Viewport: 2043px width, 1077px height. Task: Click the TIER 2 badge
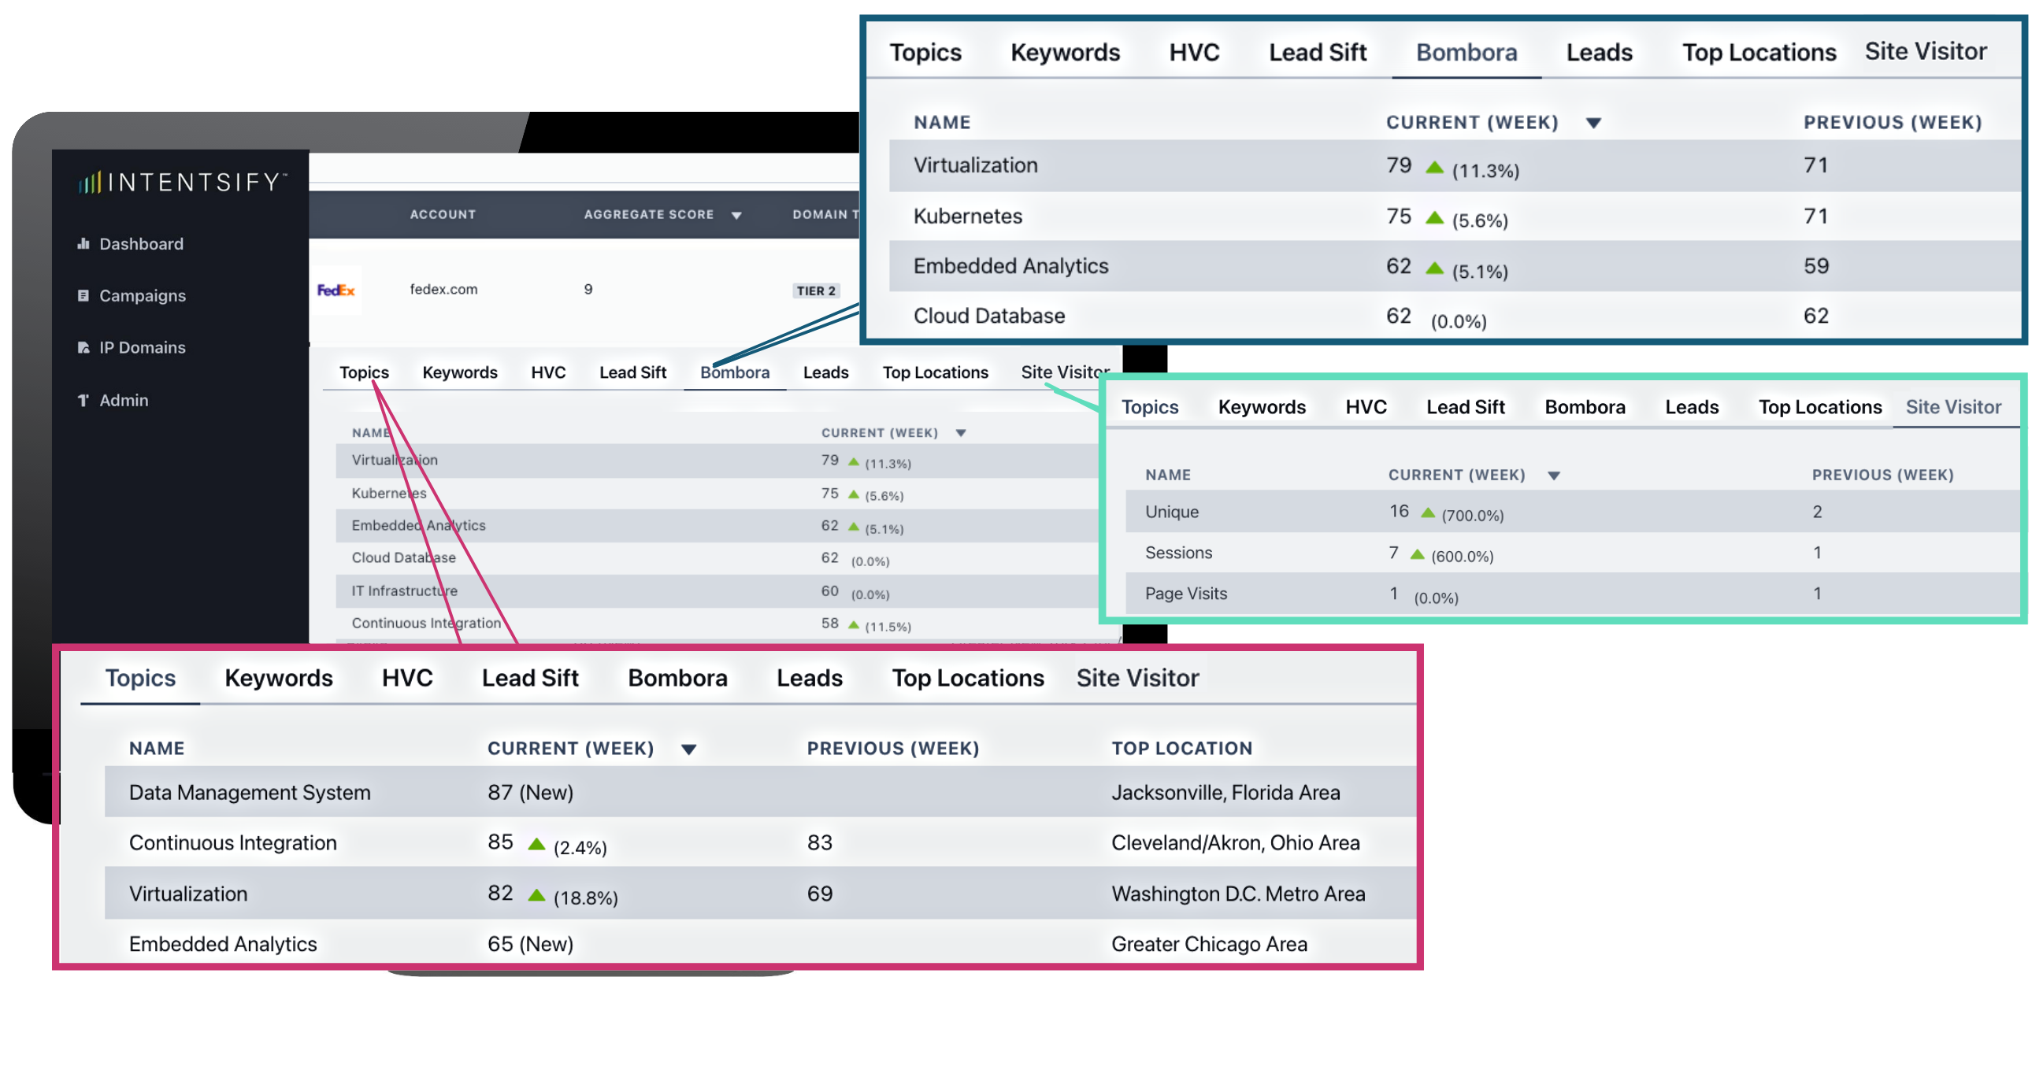[x=815, y=291]
